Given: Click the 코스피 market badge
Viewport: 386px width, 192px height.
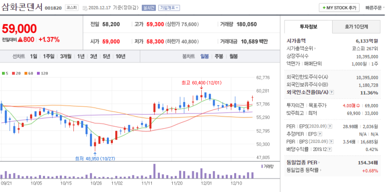Looking at the screenshot, I should click(71, 7).
